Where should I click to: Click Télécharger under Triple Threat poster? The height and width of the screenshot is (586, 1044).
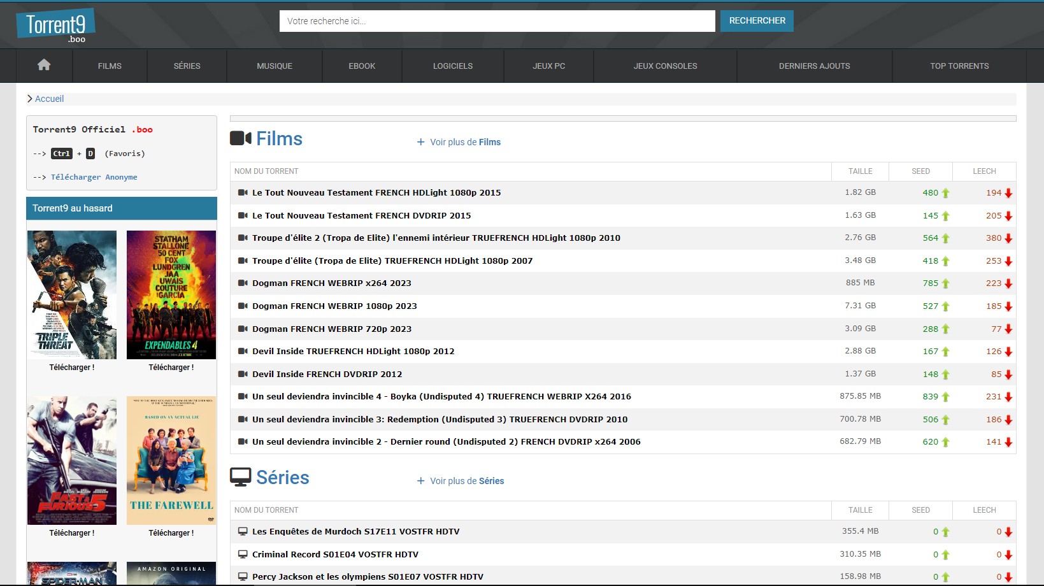coord(72,368)
